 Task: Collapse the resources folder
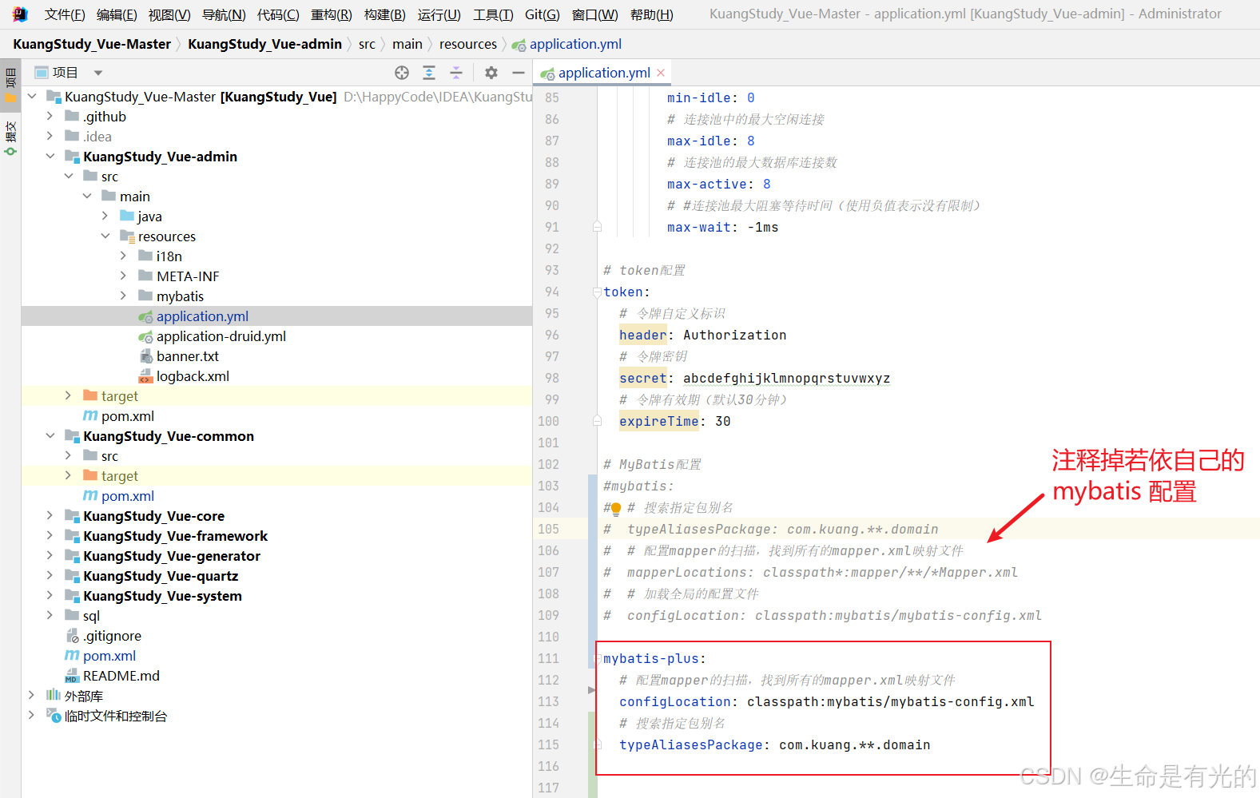point(105,236)
